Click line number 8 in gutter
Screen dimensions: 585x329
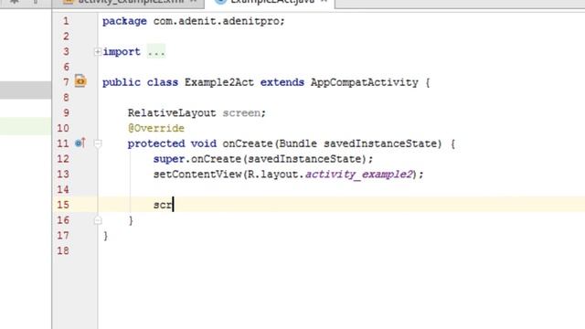click(66, 98)
